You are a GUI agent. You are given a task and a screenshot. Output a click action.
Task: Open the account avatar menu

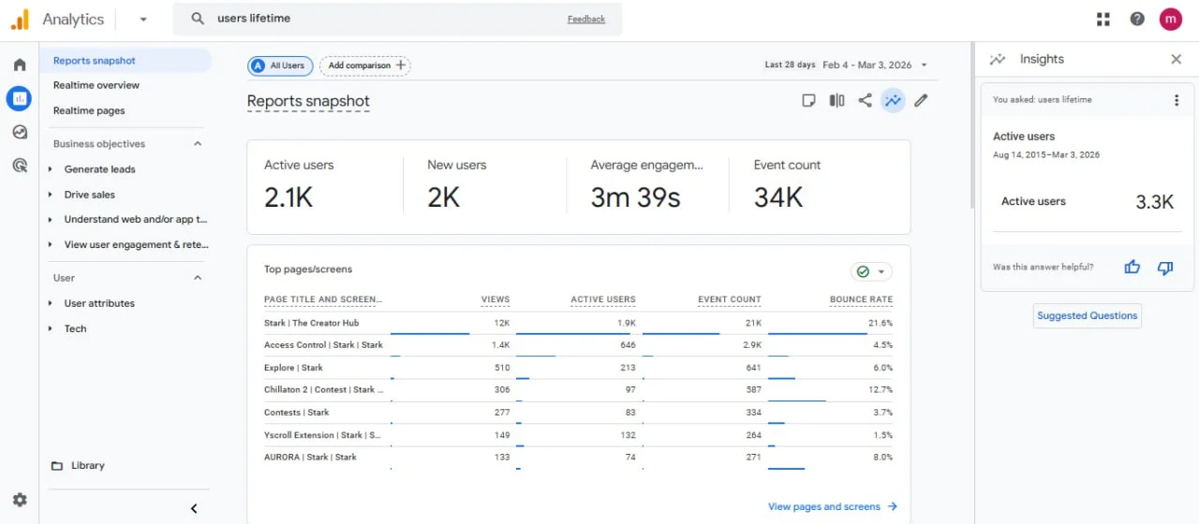[1171, 19]
